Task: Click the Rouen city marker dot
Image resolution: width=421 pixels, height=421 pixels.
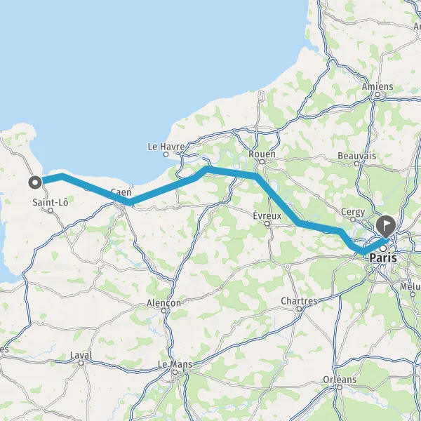Action: tap(262, 162)
